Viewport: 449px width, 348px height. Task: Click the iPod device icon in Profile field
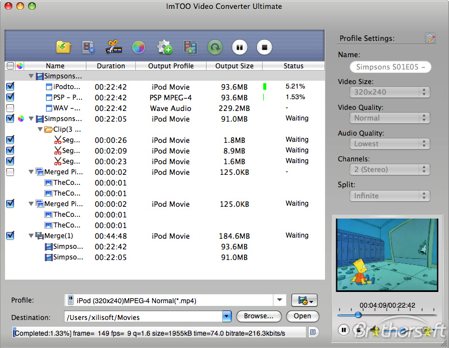pyautogui.click(x=70, y=300)
